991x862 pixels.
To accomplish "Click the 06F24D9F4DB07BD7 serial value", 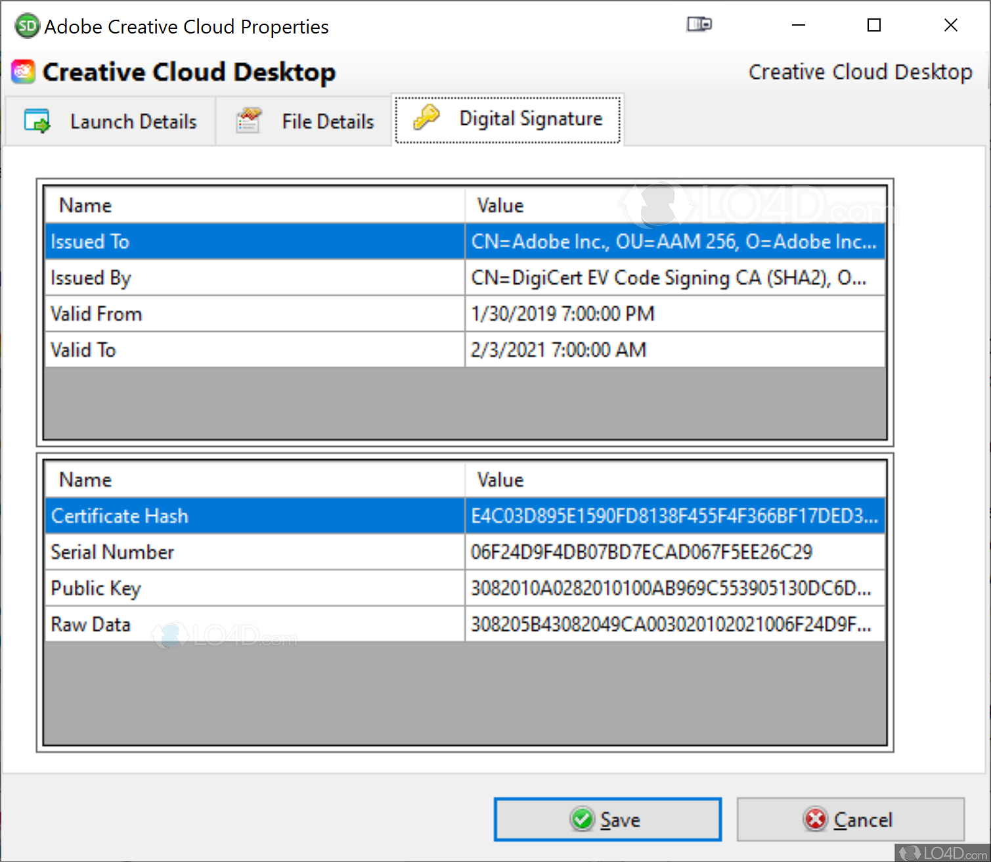I will pyautogui.click(x=675, y=552).
